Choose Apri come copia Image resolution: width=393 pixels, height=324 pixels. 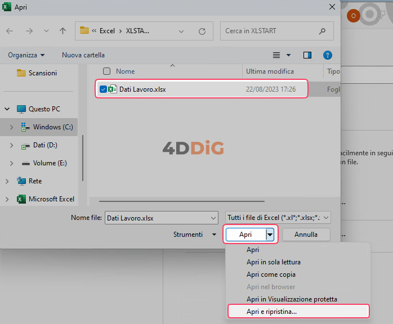[x=271, y=274]
